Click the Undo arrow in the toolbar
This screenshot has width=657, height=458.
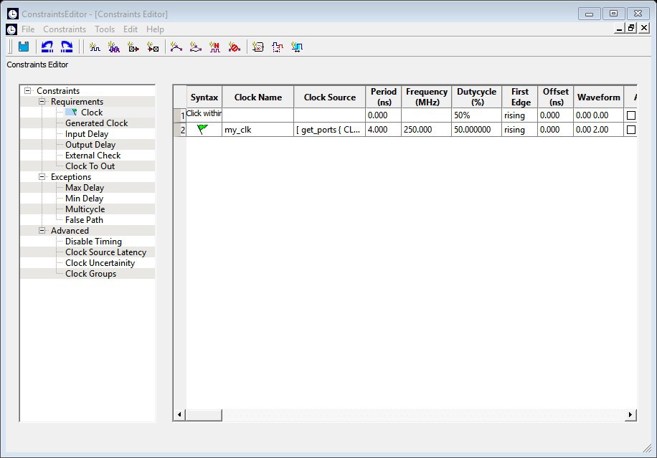point(47,47)
